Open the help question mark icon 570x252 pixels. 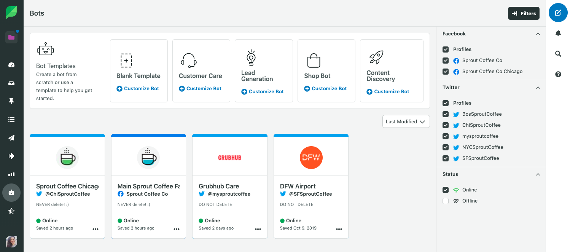(x=558, y=74)
